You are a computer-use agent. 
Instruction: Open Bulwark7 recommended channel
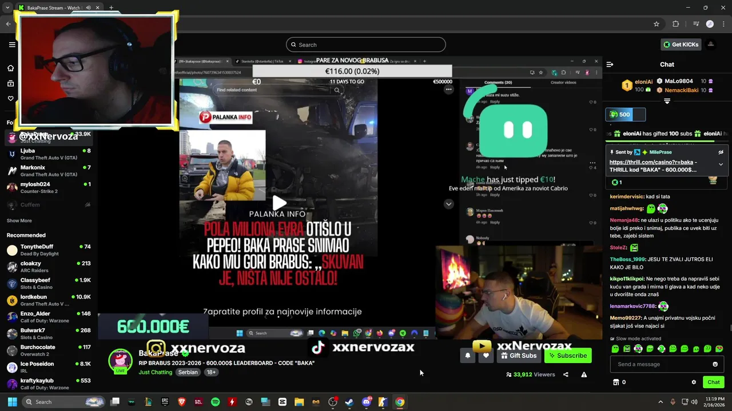[x=49, y=333]
